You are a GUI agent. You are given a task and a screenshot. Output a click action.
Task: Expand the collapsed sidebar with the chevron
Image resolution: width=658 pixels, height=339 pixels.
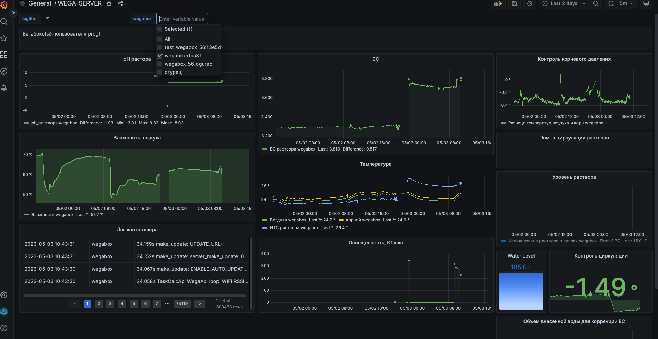click(13, 13)
